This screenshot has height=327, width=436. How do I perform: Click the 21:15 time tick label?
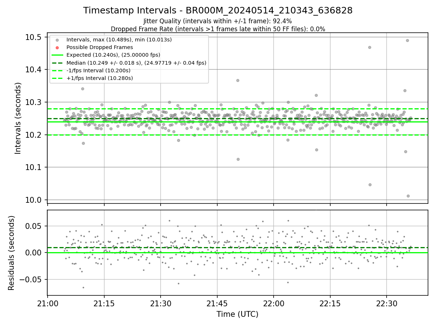(x=104, y=303)
